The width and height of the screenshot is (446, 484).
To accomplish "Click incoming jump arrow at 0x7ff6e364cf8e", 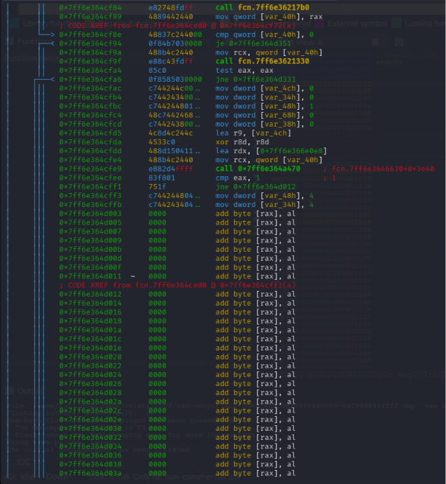I will [x=52, y=34].
